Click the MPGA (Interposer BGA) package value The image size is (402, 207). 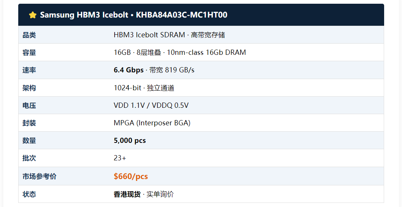(x=152, y=123)
